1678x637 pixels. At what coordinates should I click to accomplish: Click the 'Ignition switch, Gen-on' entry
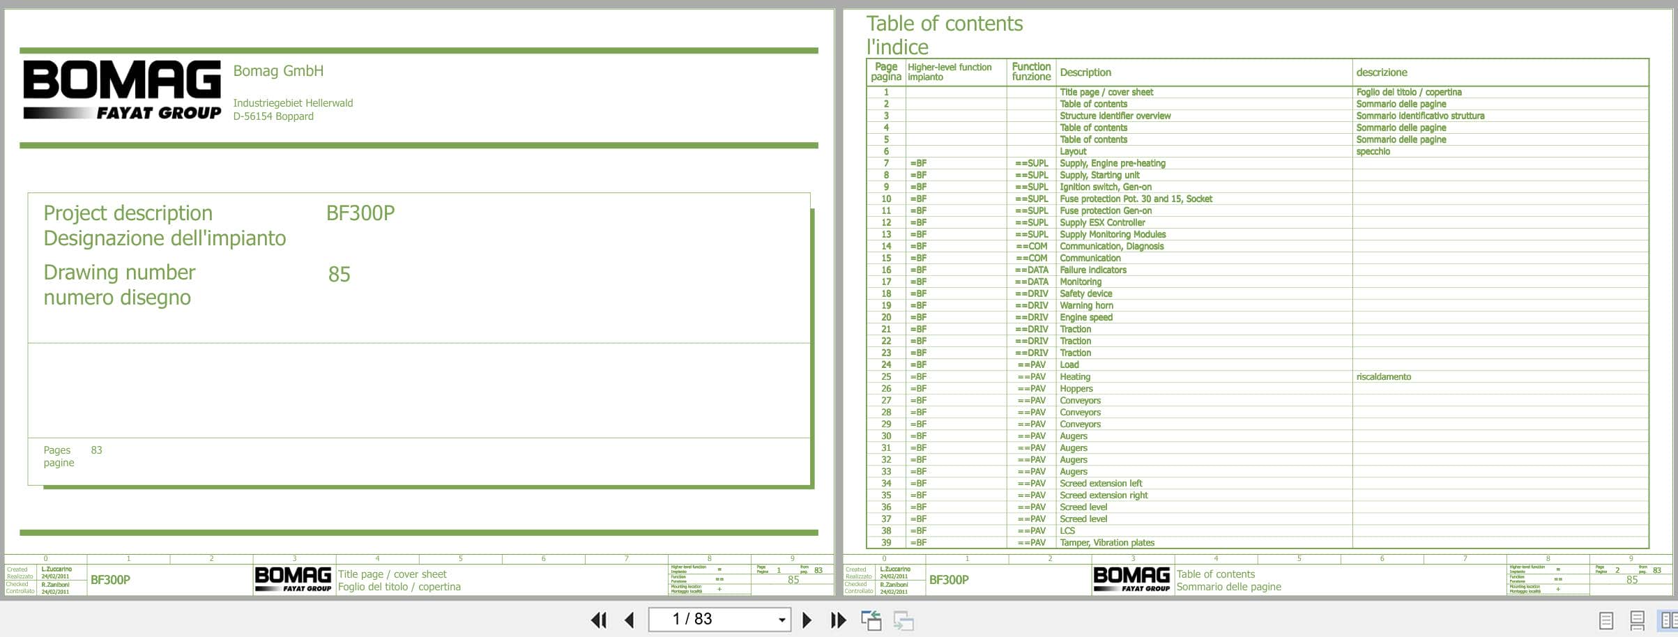[1106, 187]
